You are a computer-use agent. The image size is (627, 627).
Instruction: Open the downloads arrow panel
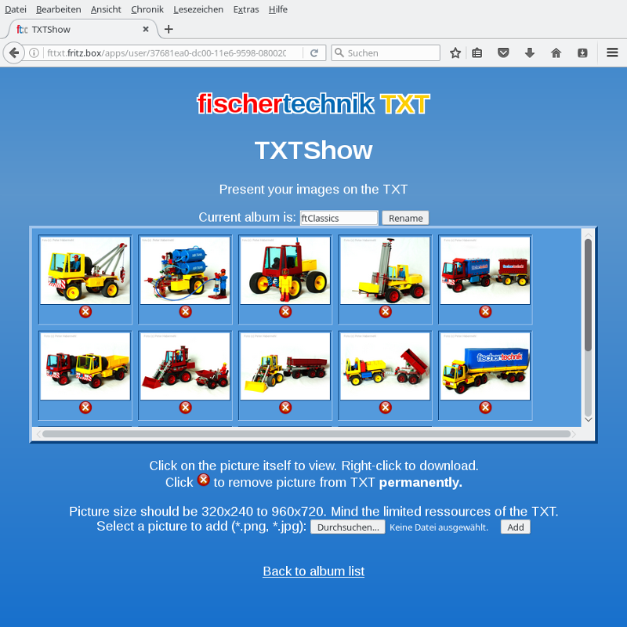point(530,53)
